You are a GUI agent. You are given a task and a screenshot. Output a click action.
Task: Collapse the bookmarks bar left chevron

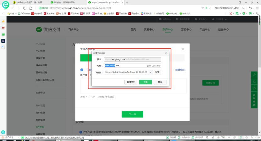(x=3, y=13)
